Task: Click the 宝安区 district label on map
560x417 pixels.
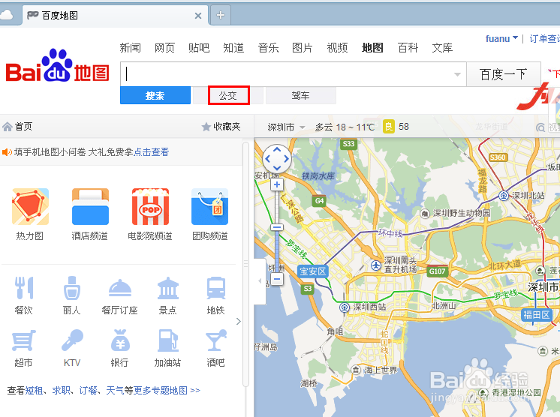Action: click(313, 271)
